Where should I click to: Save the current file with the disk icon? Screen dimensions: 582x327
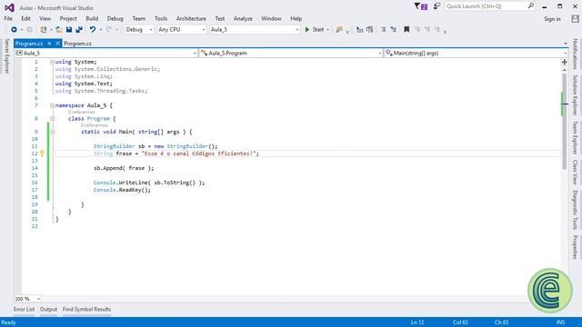tap(69, 29)
